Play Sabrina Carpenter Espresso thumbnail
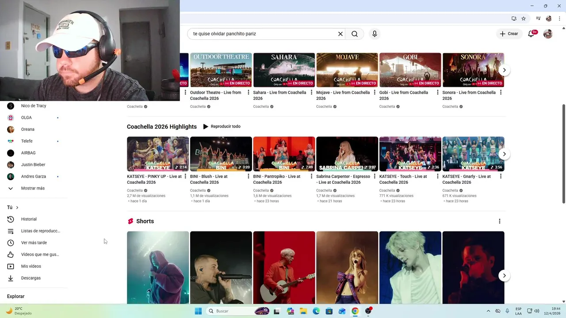This screenshot has height=318, width=566. pos(347,154)
